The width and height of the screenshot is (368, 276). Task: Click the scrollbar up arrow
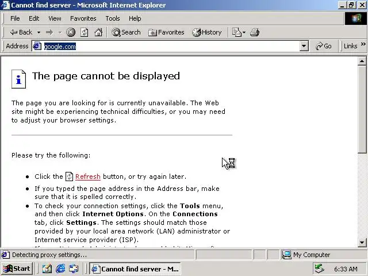(x=362, y=62)
